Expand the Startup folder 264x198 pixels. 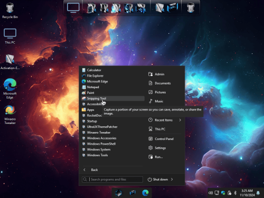112,121
